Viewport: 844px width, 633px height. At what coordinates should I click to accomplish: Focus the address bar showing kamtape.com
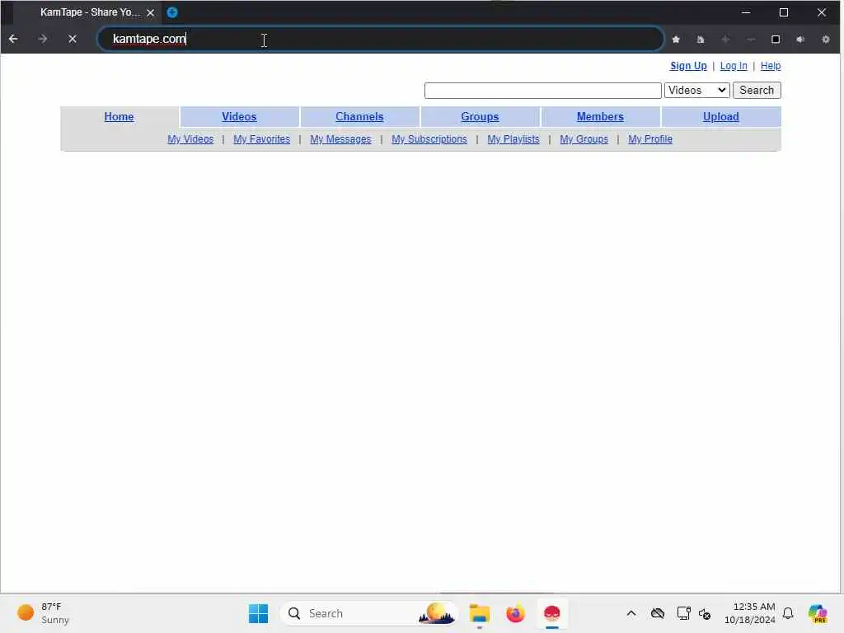point(380,39)
